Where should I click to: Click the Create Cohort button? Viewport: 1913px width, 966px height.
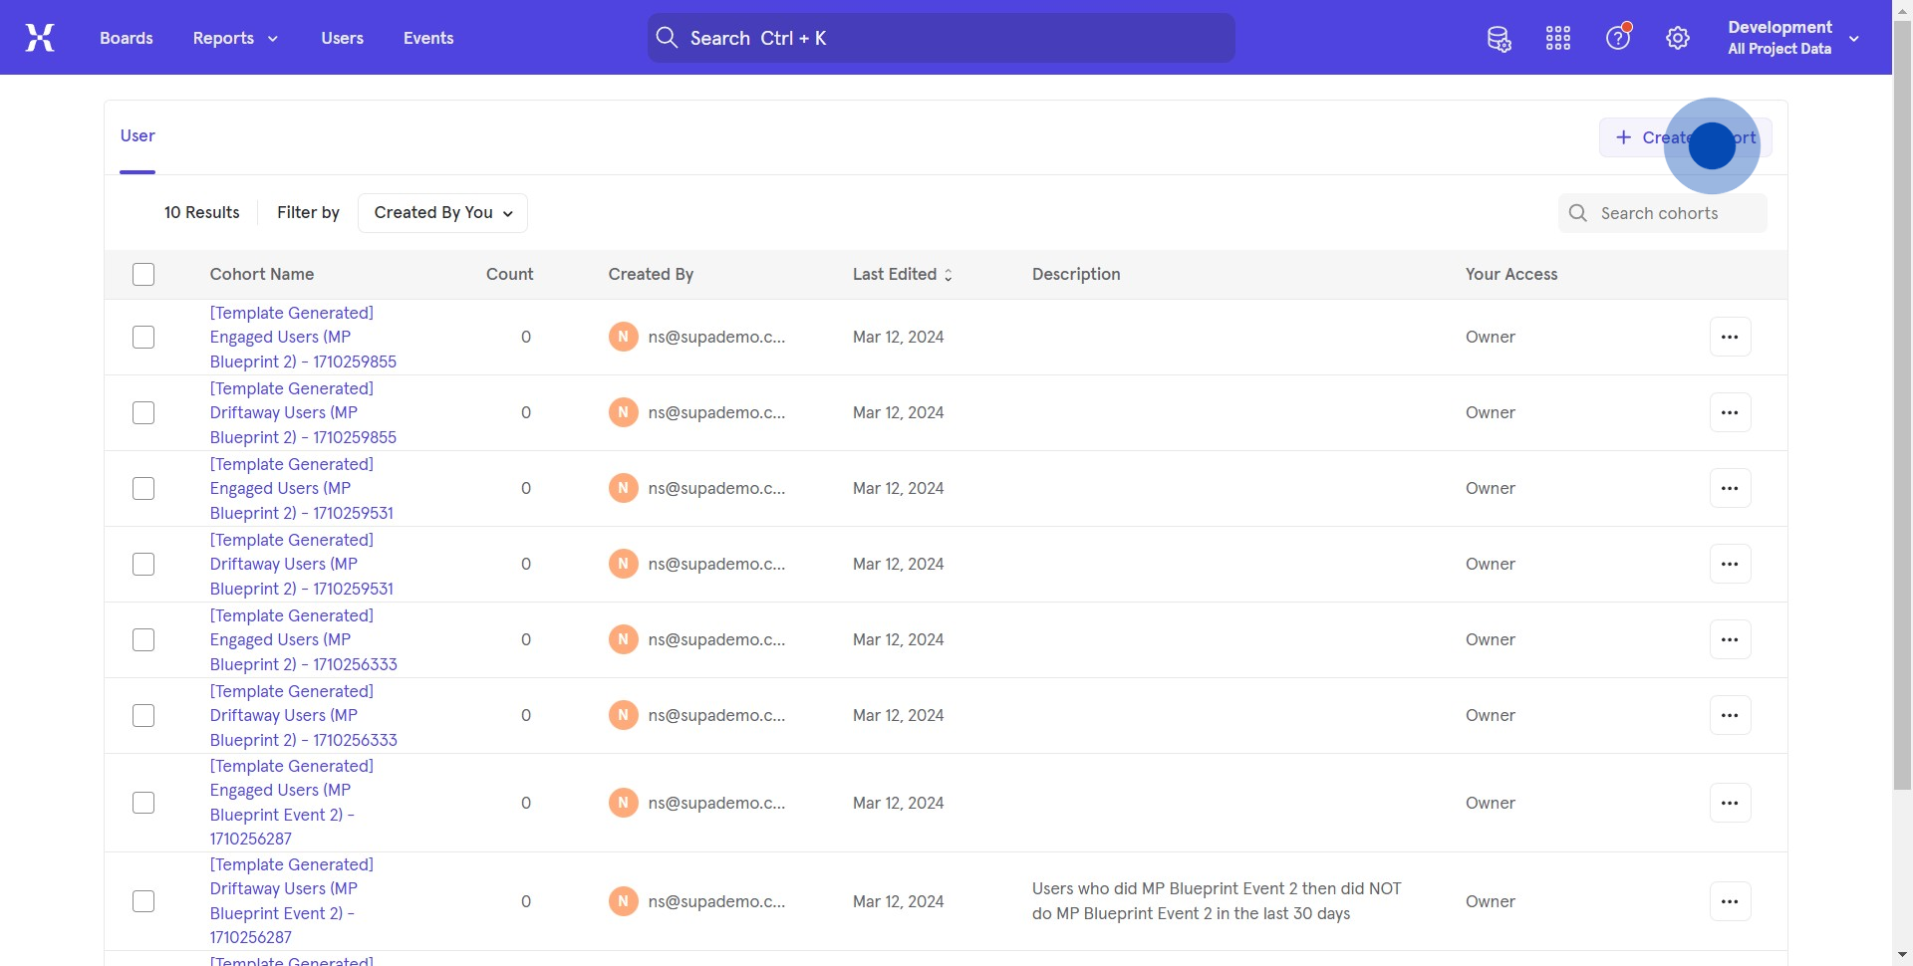coord(1685,138)
